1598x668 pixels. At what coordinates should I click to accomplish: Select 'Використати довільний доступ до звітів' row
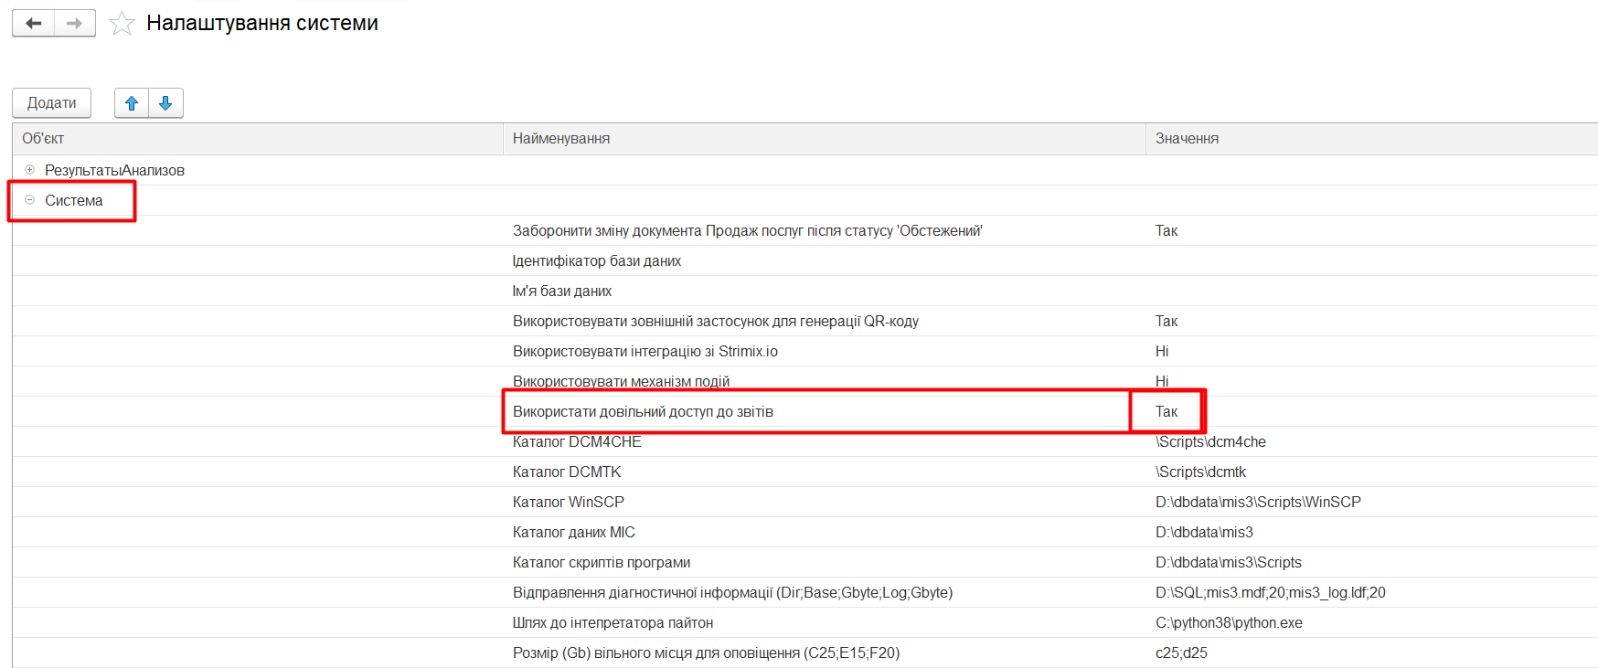pyautogui.click(x=643, y=412)
